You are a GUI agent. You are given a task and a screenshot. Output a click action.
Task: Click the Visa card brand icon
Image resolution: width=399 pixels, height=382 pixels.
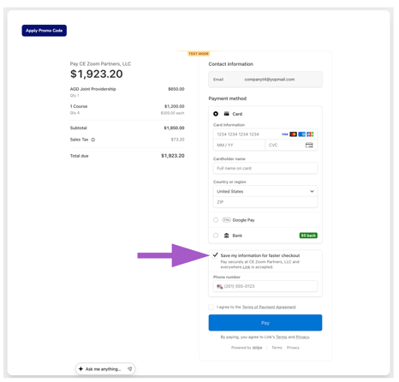[x=285, y=134]
